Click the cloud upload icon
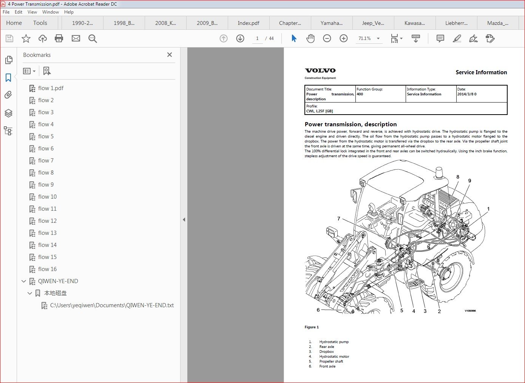This screenshot has height=383, width=525. pyautogui.click(x=43, y=38)
